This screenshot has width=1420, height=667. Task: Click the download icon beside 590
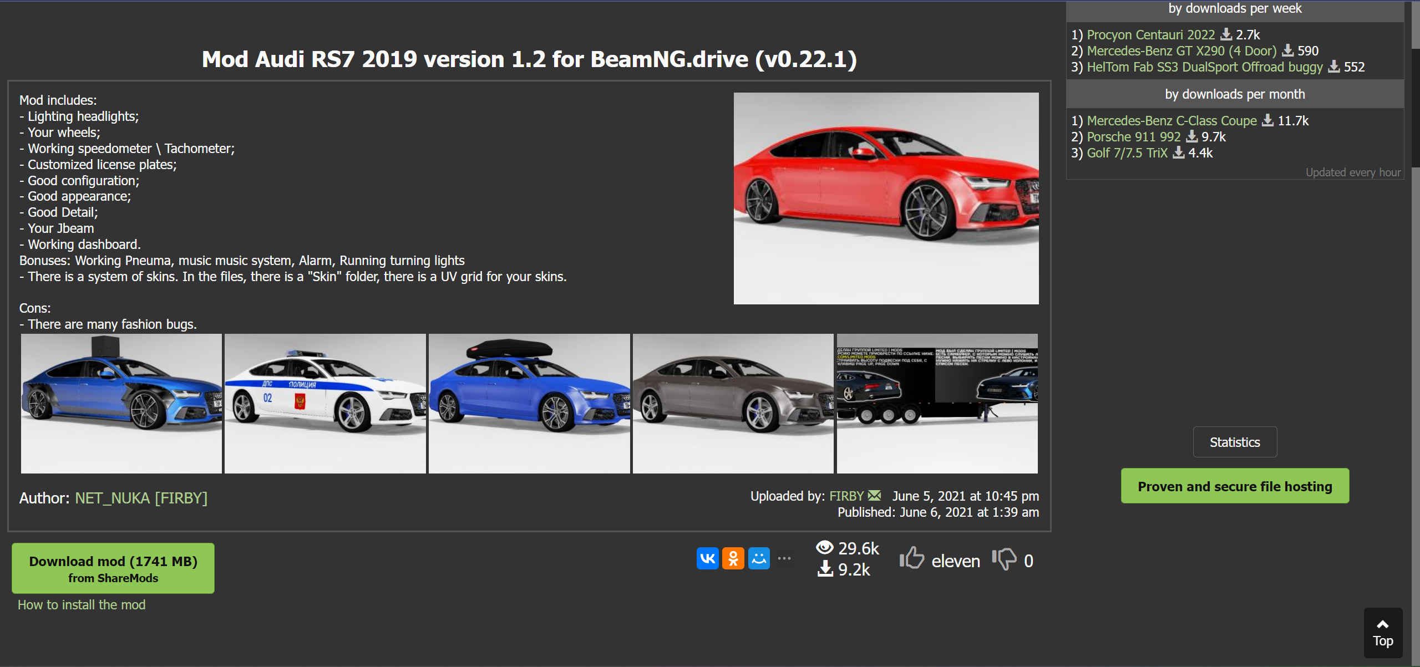click(1288, 50)
